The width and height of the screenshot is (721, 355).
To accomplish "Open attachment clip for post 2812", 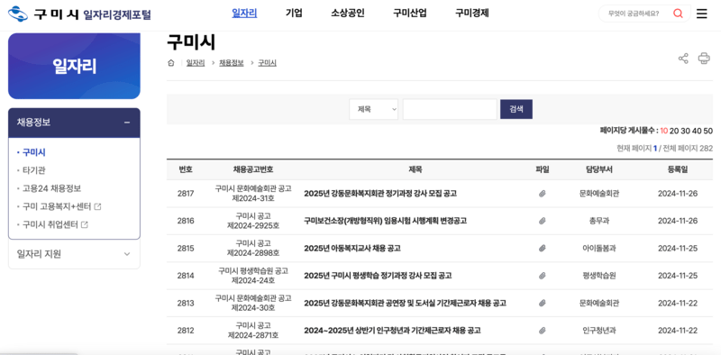I will click(x=543, y=331).
